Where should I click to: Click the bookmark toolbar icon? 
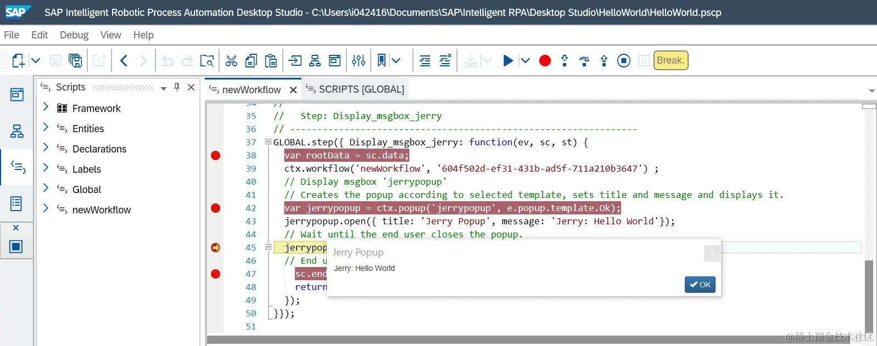382,60
